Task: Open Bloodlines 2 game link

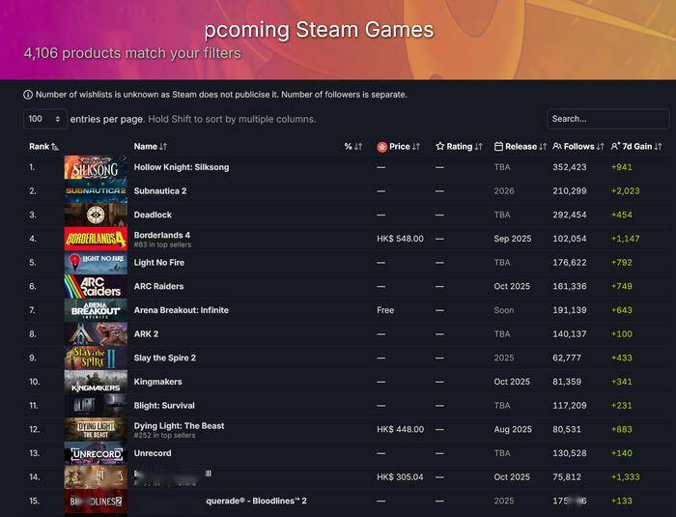Action: pos(256,501)
